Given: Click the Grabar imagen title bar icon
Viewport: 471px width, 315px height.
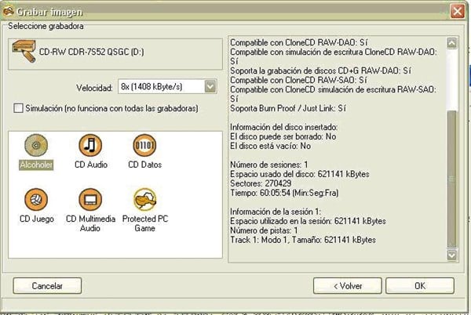Looking at the screenshot, I should tap(8, 11).
